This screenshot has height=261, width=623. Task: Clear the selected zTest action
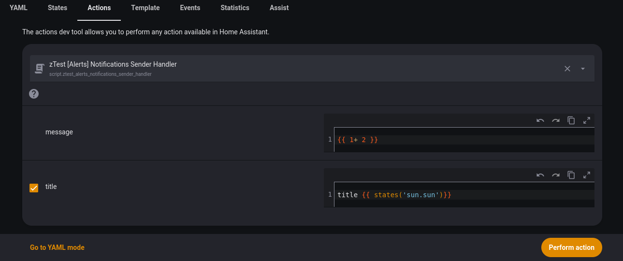coord(567,69)
